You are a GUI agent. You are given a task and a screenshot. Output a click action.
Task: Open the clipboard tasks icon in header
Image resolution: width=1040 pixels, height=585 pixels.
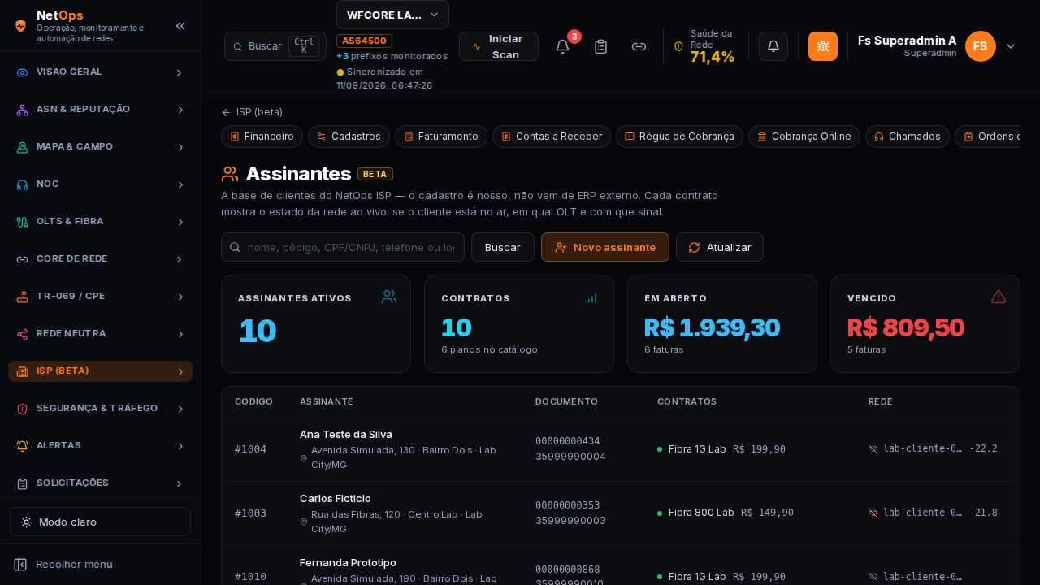click(601, 46)
